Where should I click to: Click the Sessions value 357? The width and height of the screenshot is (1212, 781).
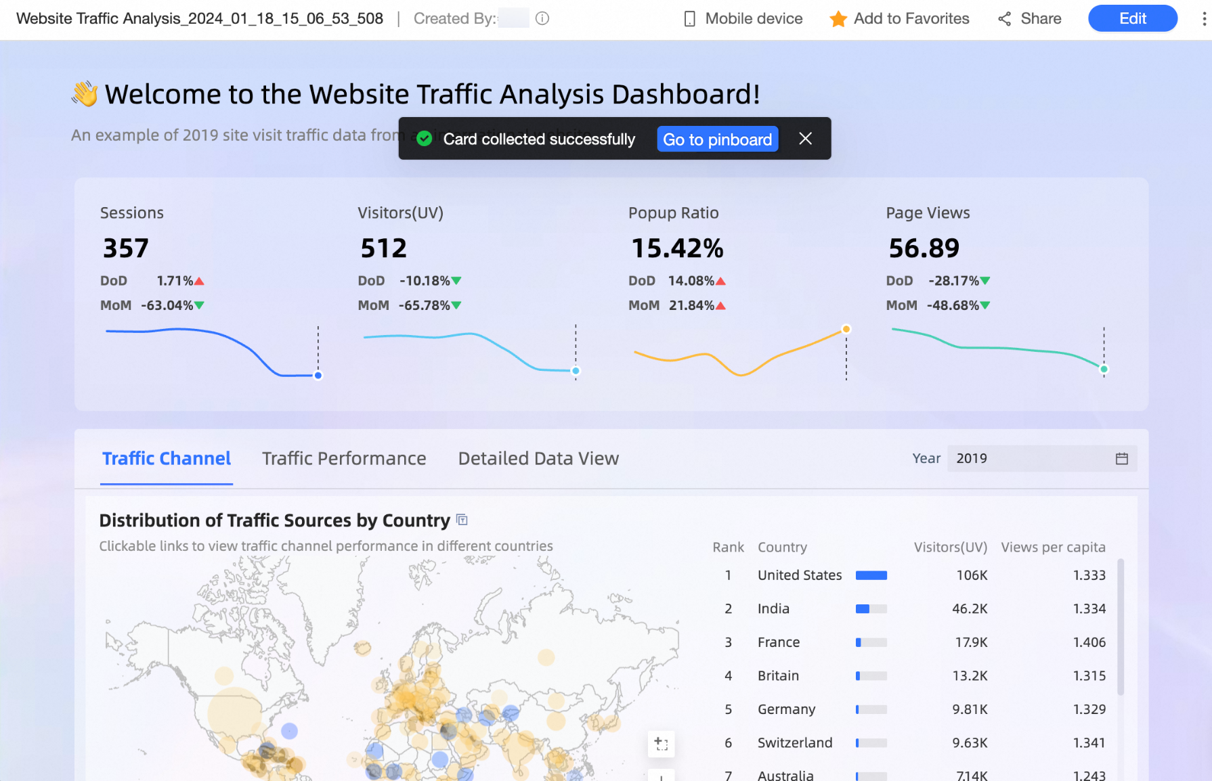(x=126, y=248)
